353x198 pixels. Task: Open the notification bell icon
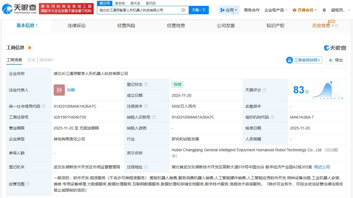[x=324, y=9]
